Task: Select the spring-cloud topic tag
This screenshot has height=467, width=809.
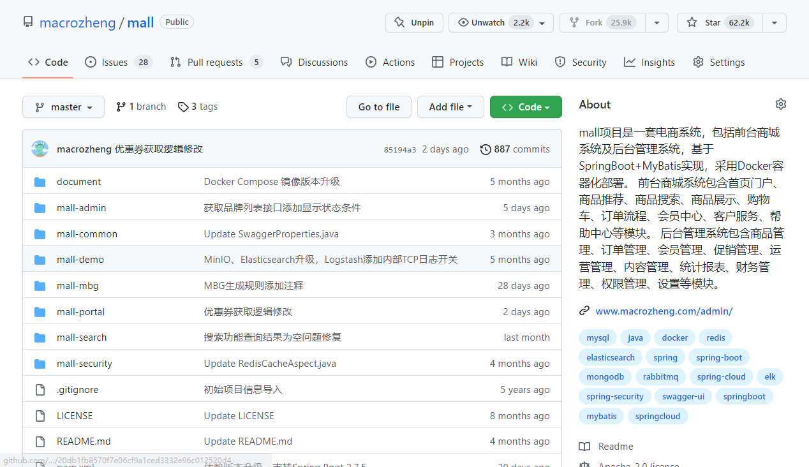Action: (x=722, y=376)
